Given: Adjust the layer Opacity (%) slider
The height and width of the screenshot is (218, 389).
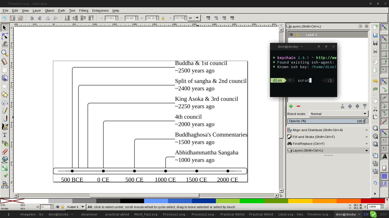Looking at the screenshot, I should [x=326, y=121].
